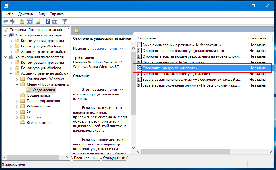Image resolution: width=276 pixels, height=170 pixels.
Task: Click the policy icon for «Отключить использование уведомлениями сети»
Action: click(x=140, y=51)
